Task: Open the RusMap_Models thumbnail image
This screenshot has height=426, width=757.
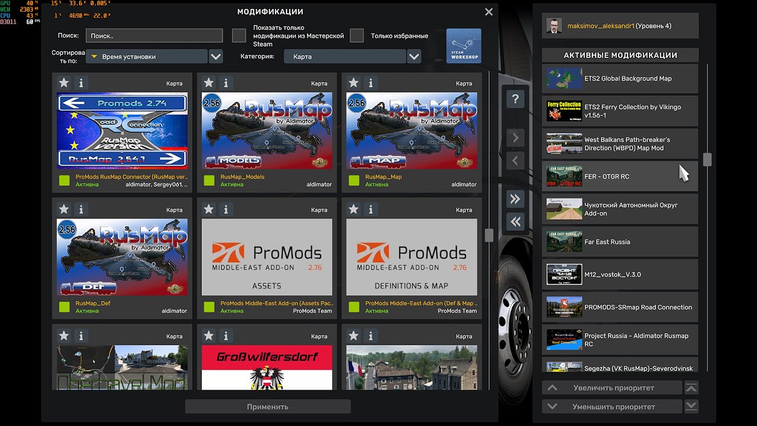Action: point(267,131)
